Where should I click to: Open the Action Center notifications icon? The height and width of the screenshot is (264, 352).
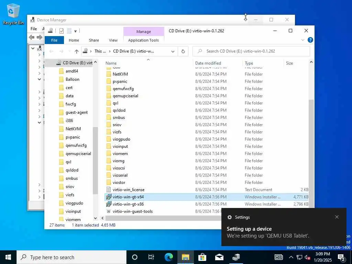pyautogui.click(x=341, y=257)
